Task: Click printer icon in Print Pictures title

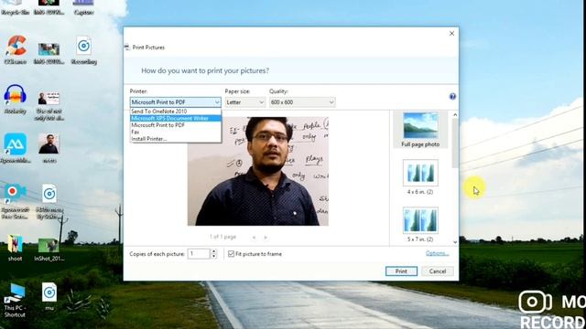Action: pyautogui.click(x=127, y=47)
